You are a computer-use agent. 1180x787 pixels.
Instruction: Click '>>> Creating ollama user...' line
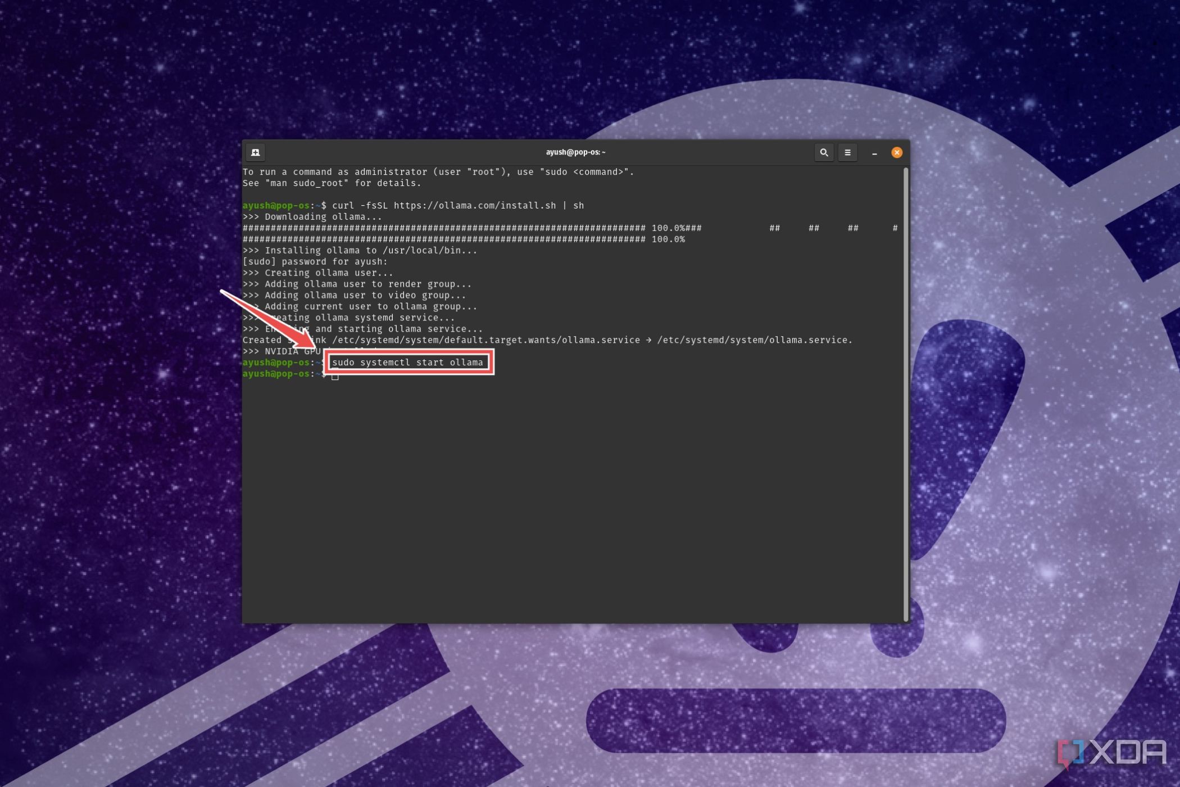click(318, 273)
